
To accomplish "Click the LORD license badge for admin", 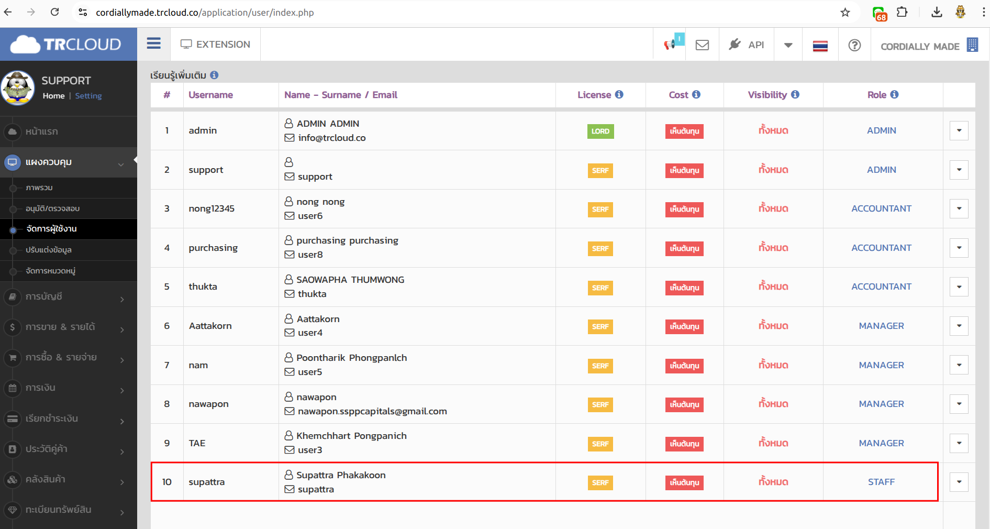I will click(x=600, y=131).
